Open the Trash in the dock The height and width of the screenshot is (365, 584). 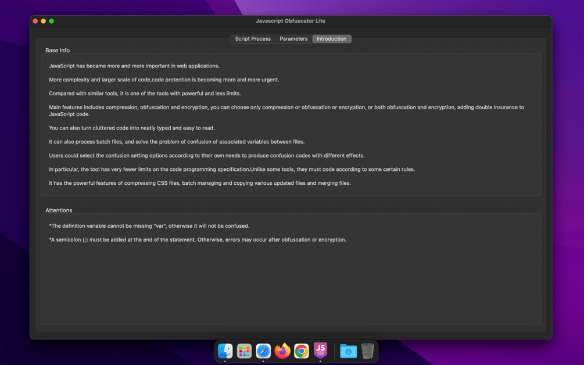coord(367,351)
